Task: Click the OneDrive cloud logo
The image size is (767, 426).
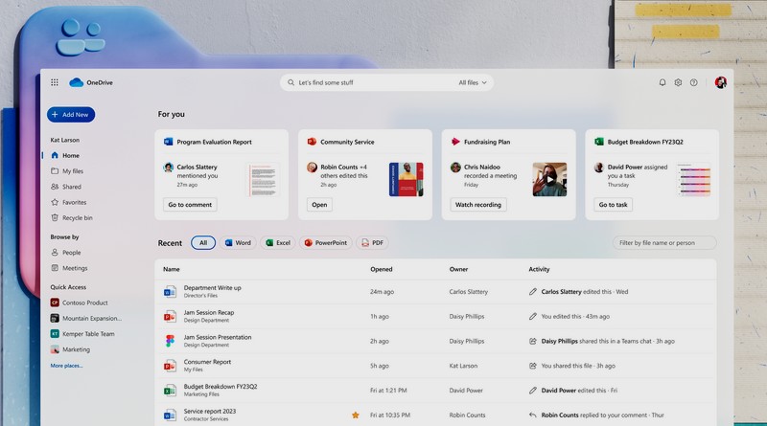Action: (x=77, y=83)
